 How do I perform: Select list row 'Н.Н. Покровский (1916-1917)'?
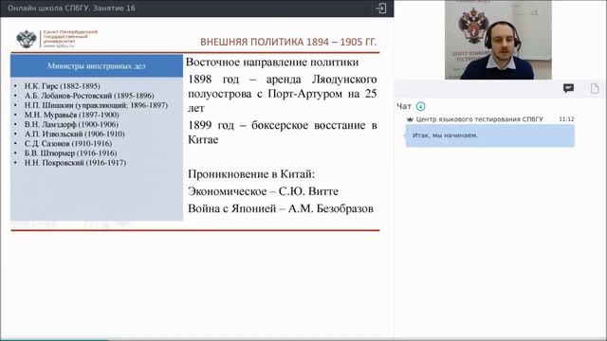75,163
